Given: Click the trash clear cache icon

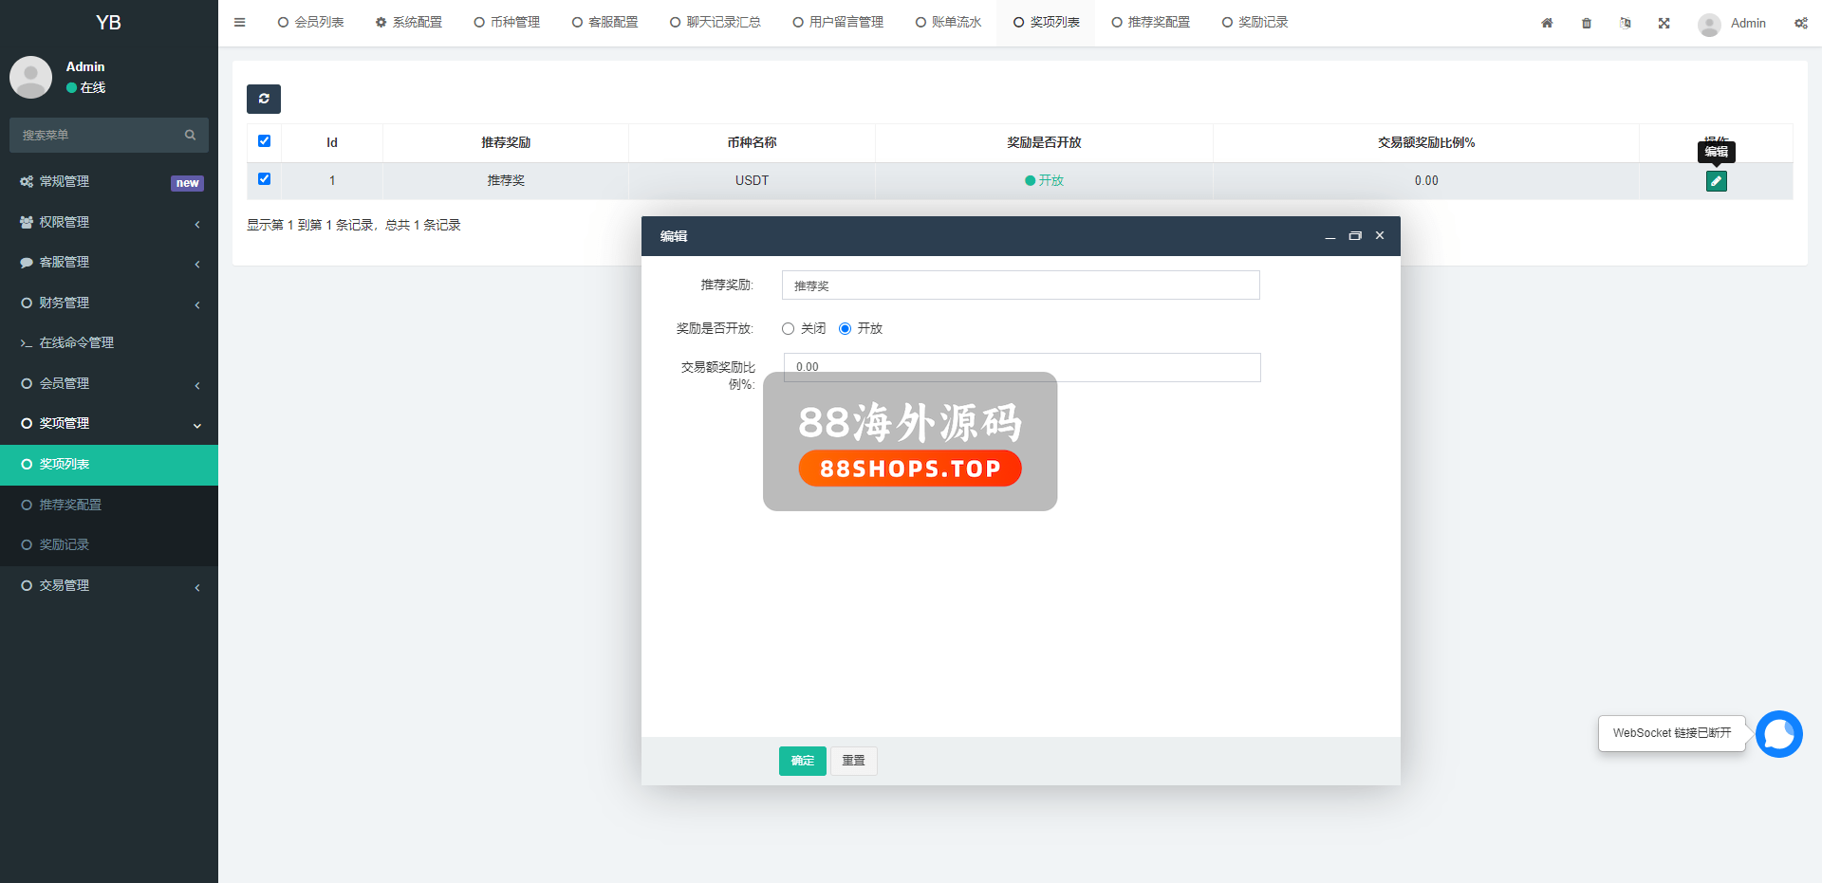Looking at the screenshot, I should pyautogui.click(x=1587, y=23).
